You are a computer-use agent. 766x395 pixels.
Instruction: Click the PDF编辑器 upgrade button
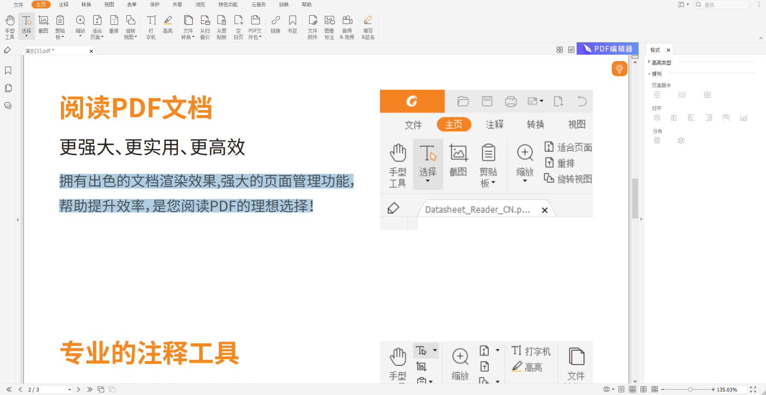(x=607, y=49)
